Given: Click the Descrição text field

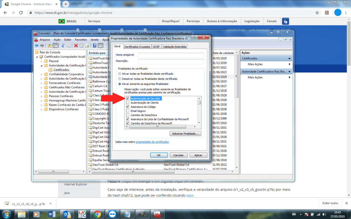Looking at the screenshot, I should [x=171, y=61].
